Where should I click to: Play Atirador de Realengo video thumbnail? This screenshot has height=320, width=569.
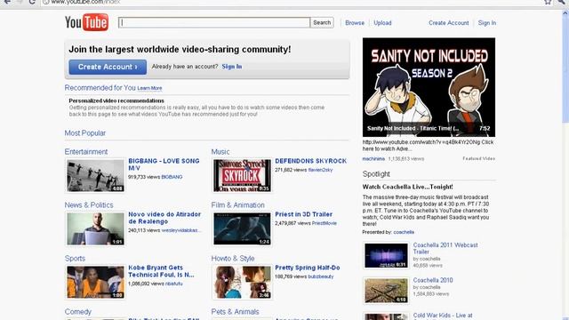[95, 229]
